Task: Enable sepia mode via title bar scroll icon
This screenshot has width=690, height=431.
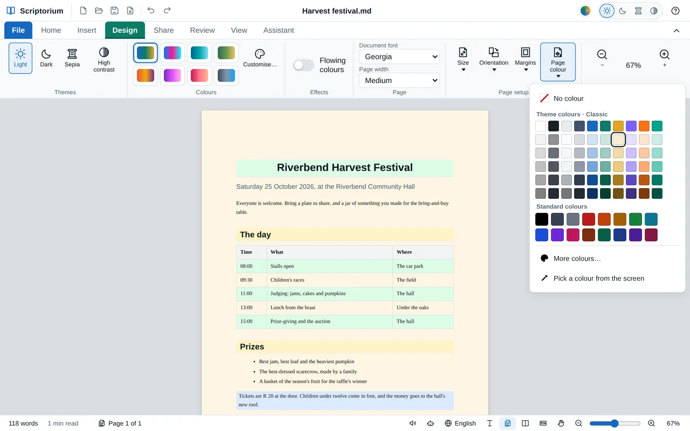Action: tap(638, 11)
